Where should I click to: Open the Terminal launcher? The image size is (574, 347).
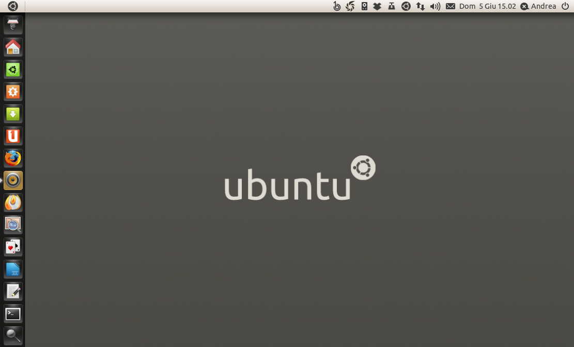(x=13, y=313)
